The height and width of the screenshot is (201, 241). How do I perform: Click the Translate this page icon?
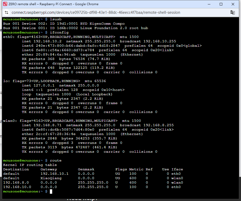pyautogui.click(x=232, y=12)
